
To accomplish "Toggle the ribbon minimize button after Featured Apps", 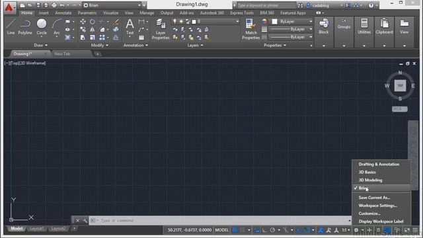I will 319,13.
